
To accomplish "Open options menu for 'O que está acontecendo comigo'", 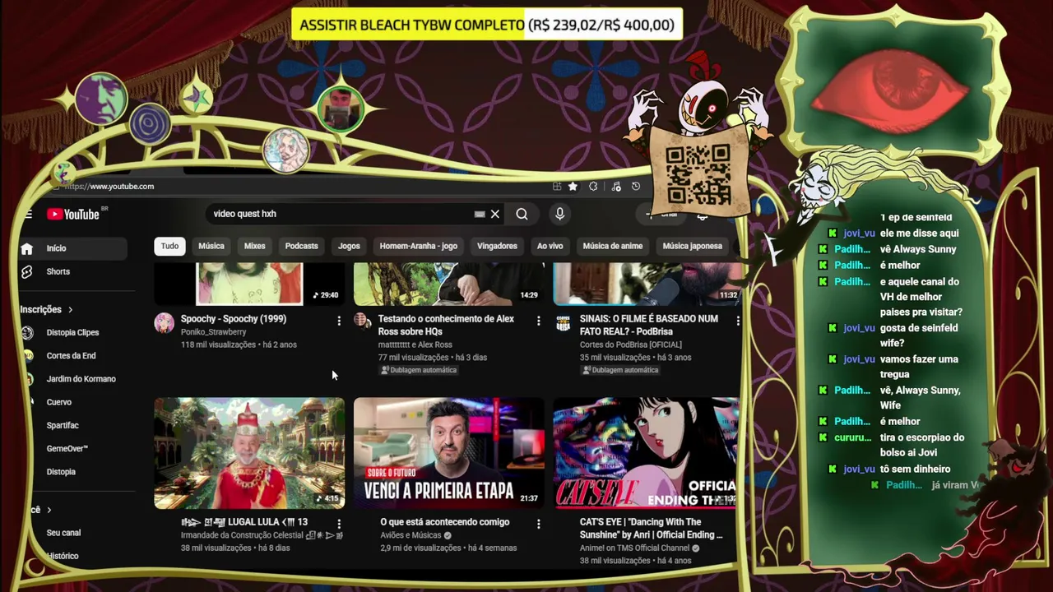I will (x=539, y=524).
